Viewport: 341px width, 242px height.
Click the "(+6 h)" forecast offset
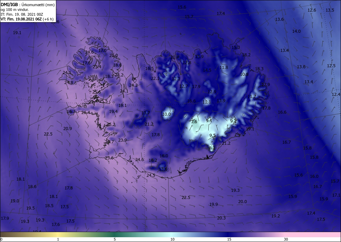click(x=48, y=19)
